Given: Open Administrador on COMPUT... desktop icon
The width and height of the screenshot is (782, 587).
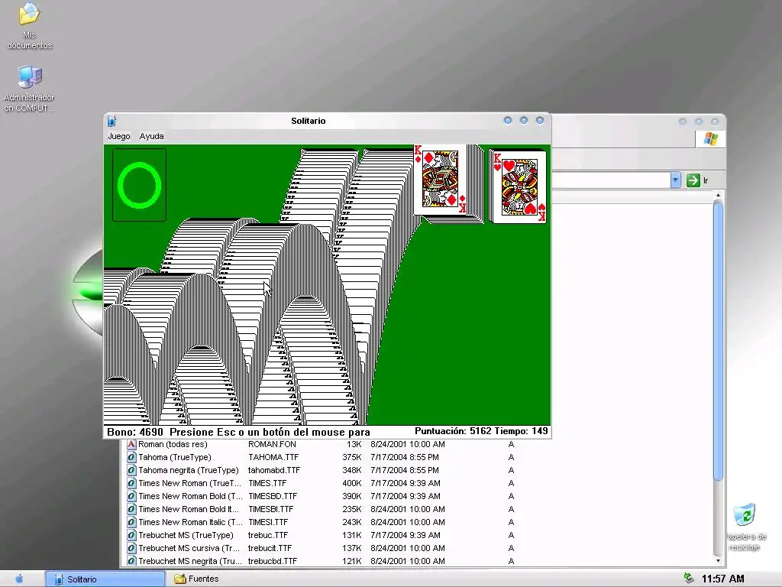Looking at the screenshot, I should 29,89.
